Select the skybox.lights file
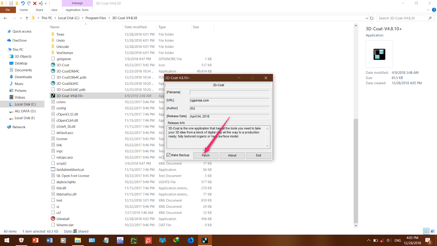This screenshot has height=246, width=437. click(66, 182)
